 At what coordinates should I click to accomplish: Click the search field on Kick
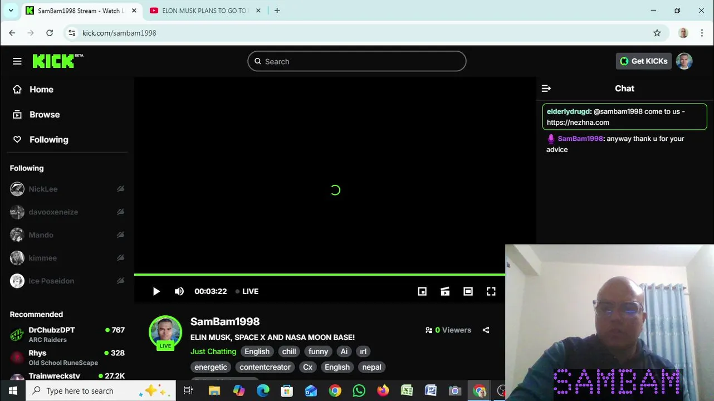pos(357,61)
